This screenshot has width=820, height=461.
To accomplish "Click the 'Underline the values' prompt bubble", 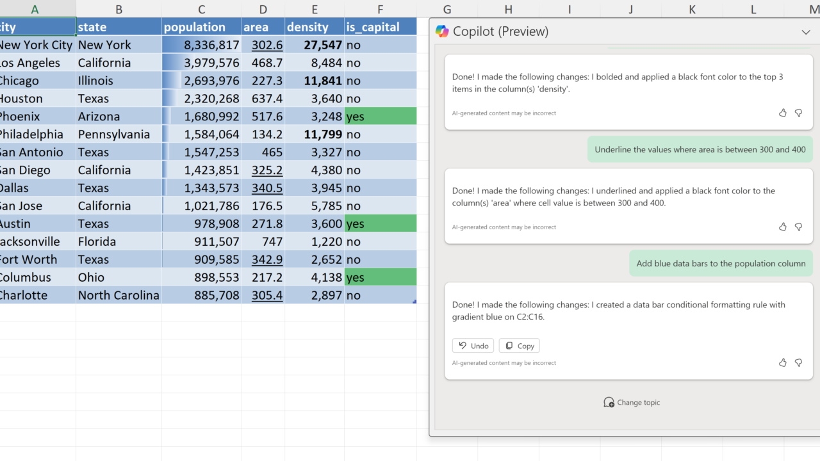I will [x=700, y=149].
